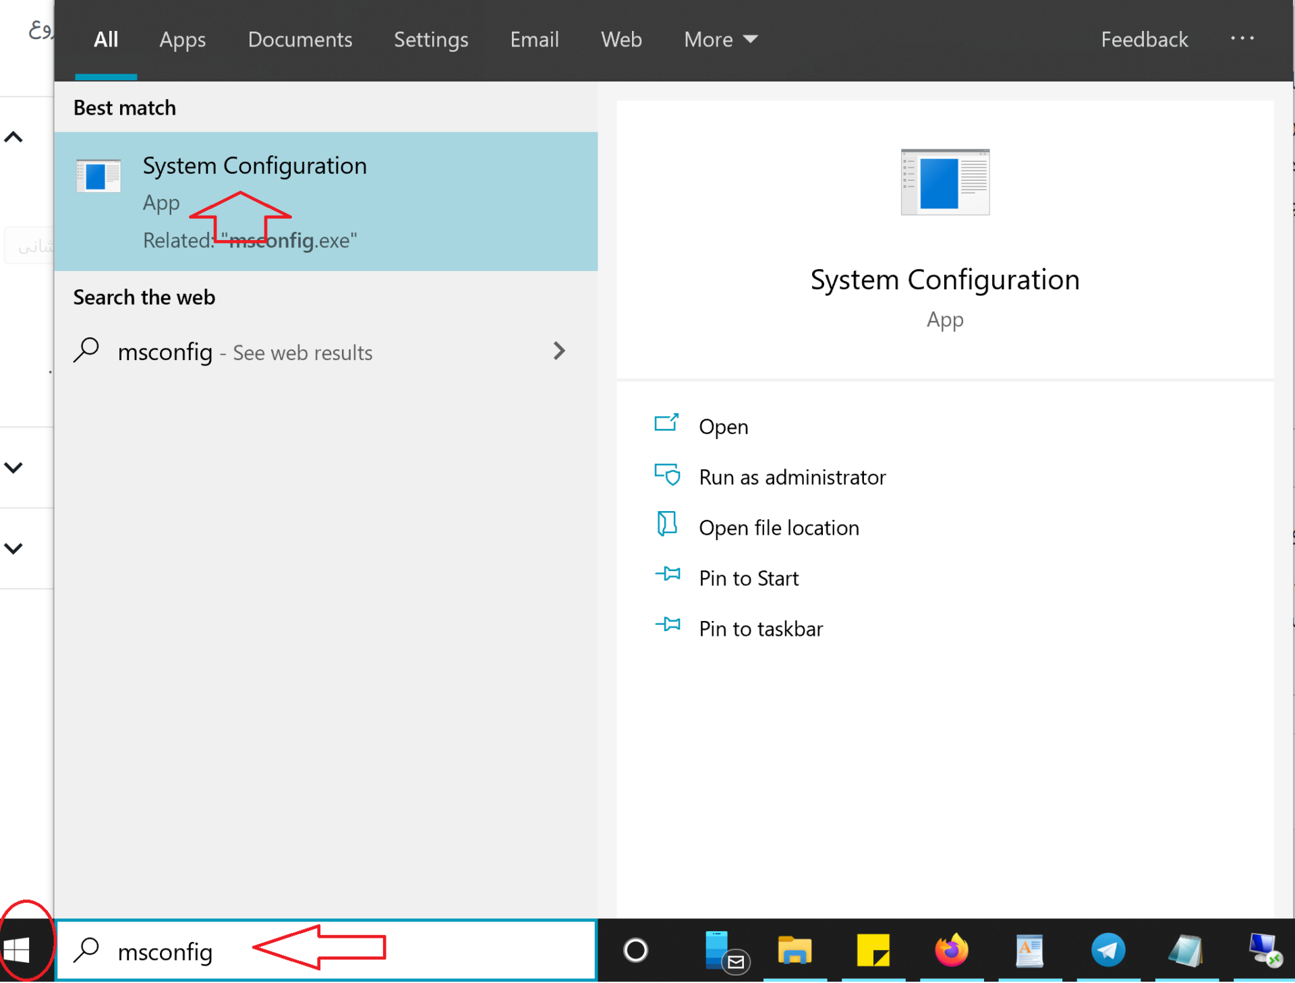Image resolution: width=1295 pixels, height=983 pixels.
Task: Switch to the Email search tab
Action: click(534, 40)
